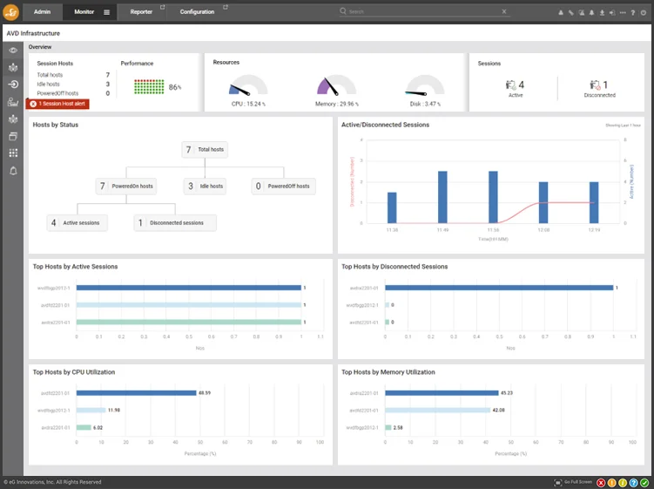The width and height of the screenshot is (654, 489).
Task: Open the user at desk sidebar icon
Action: [x=13, y=102]
